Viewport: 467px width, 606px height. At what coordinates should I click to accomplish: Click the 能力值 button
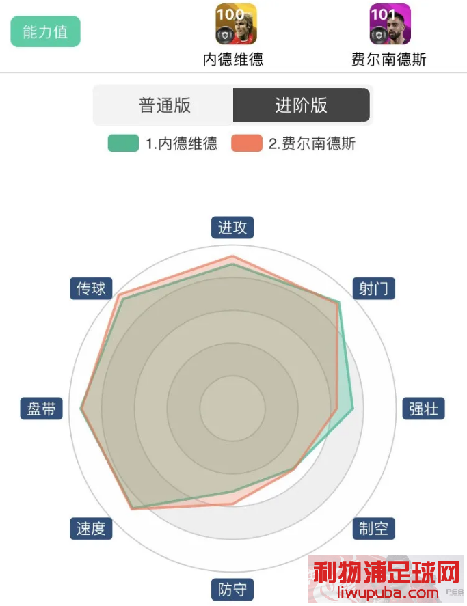click(x=45, y=31)
